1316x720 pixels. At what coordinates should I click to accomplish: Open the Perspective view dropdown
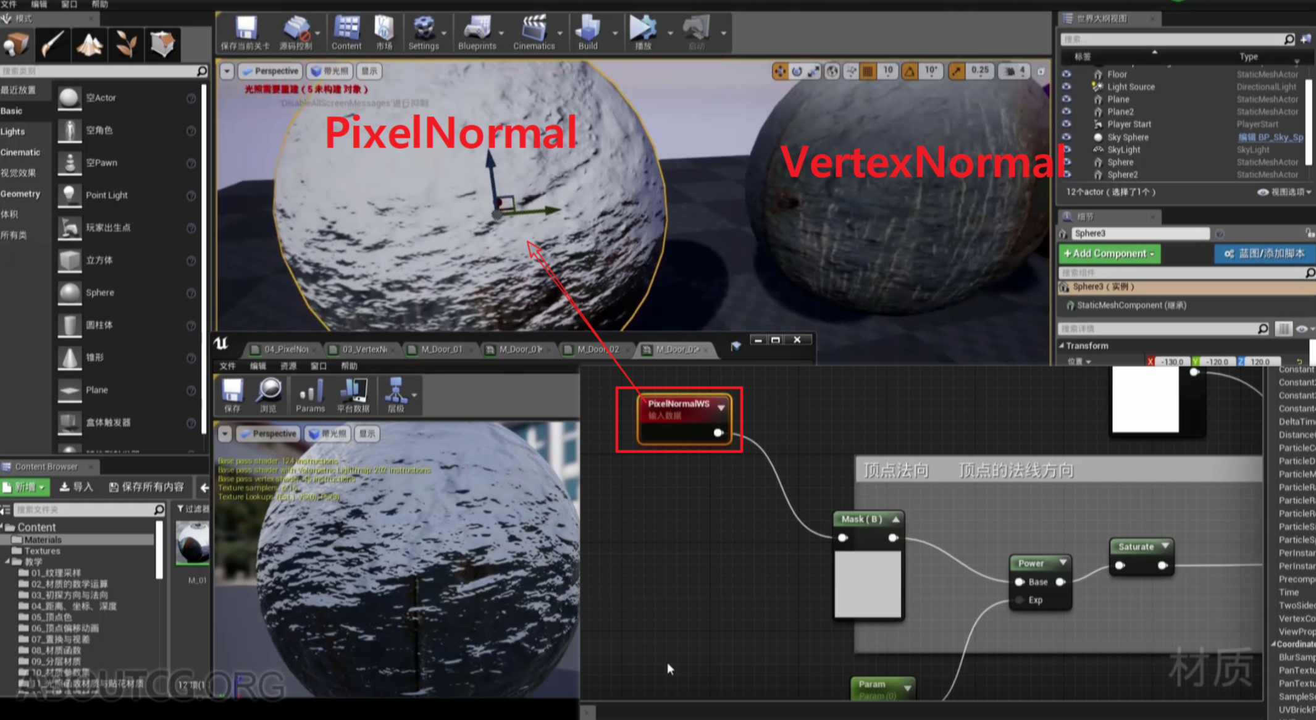point(270,71)
